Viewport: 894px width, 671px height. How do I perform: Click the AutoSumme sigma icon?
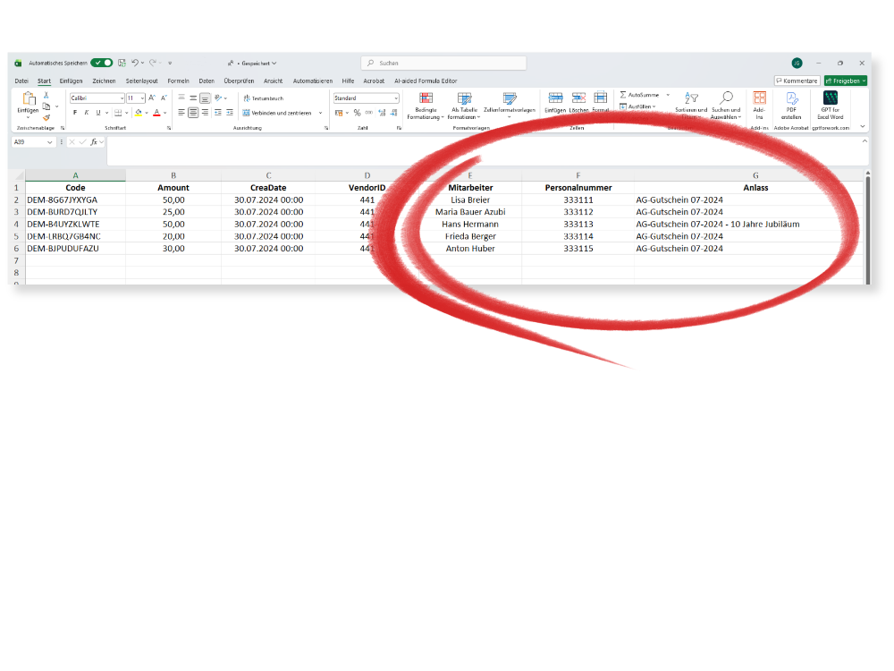point(623,94)
